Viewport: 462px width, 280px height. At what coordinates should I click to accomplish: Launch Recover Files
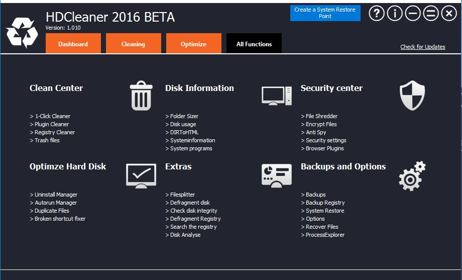320,227
